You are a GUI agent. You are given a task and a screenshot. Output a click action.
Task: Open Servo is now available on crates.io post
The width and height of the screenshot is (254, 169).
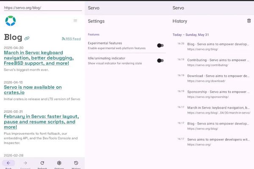[x=33, y=90]
